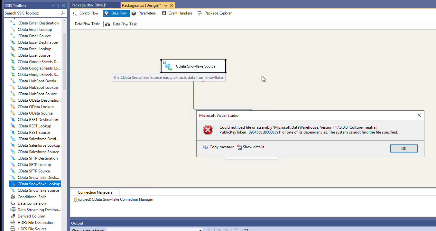Open the SSIS Toolbox window options dropdown
436x231 pixels.
coord(53,5)
